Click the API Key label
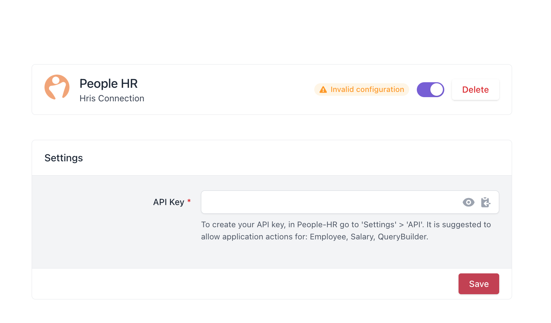This screenshot has height=323, width=551. tap(169, 202)
